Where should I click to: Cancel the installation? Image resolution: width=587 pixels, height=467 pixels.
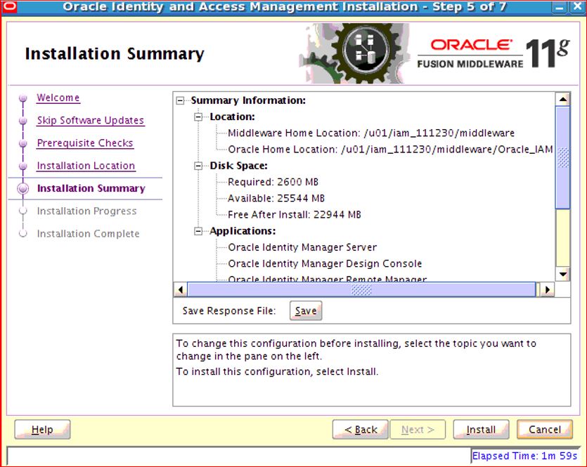[545, 430]
